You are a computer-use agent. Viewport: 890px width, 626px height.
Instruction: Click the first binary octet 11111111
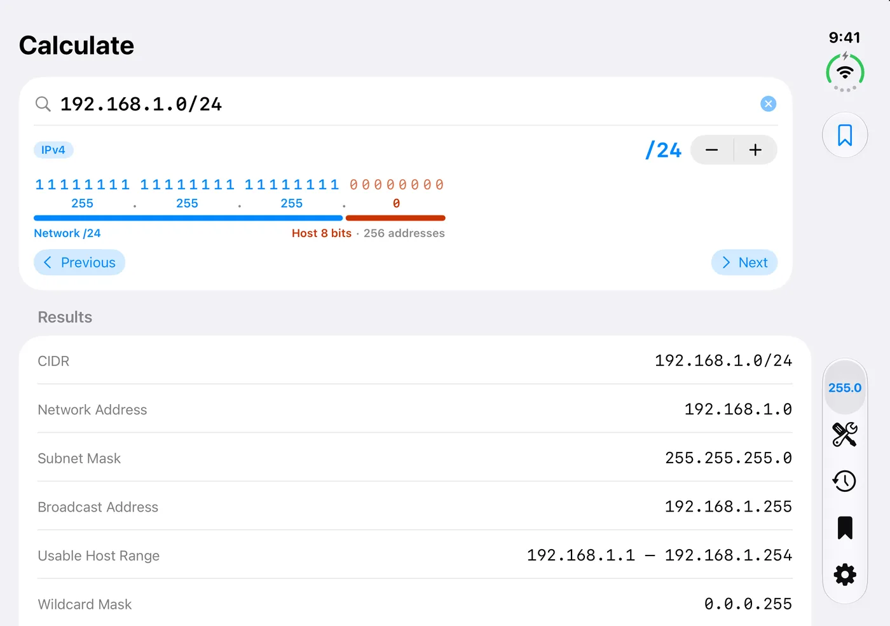(x=83, y=185)
